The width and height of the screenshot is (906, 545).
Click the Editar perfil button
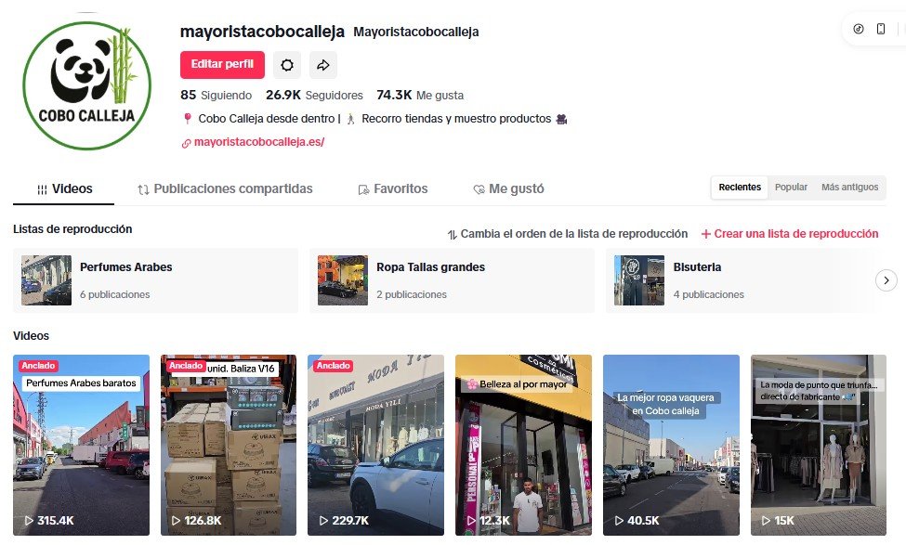point(222,65)
